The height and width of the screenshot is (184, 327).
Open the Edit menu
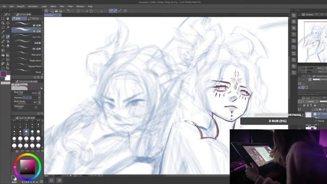[11, 7]
